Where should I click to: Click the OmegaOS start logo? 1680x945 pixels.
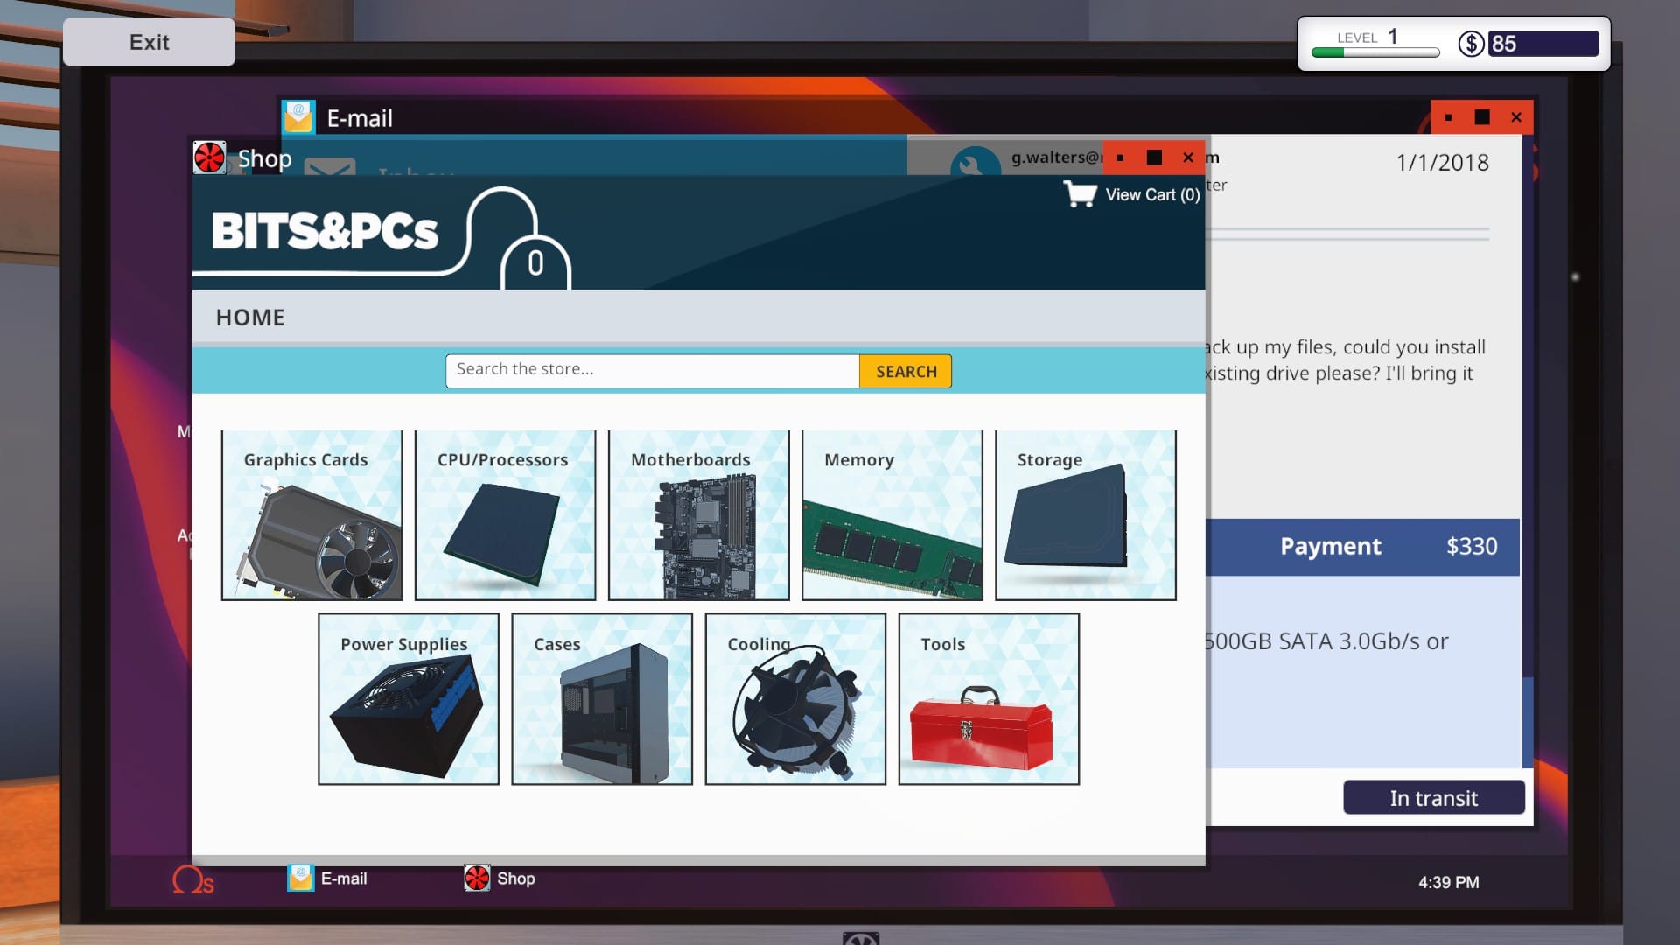pos(192,879)
